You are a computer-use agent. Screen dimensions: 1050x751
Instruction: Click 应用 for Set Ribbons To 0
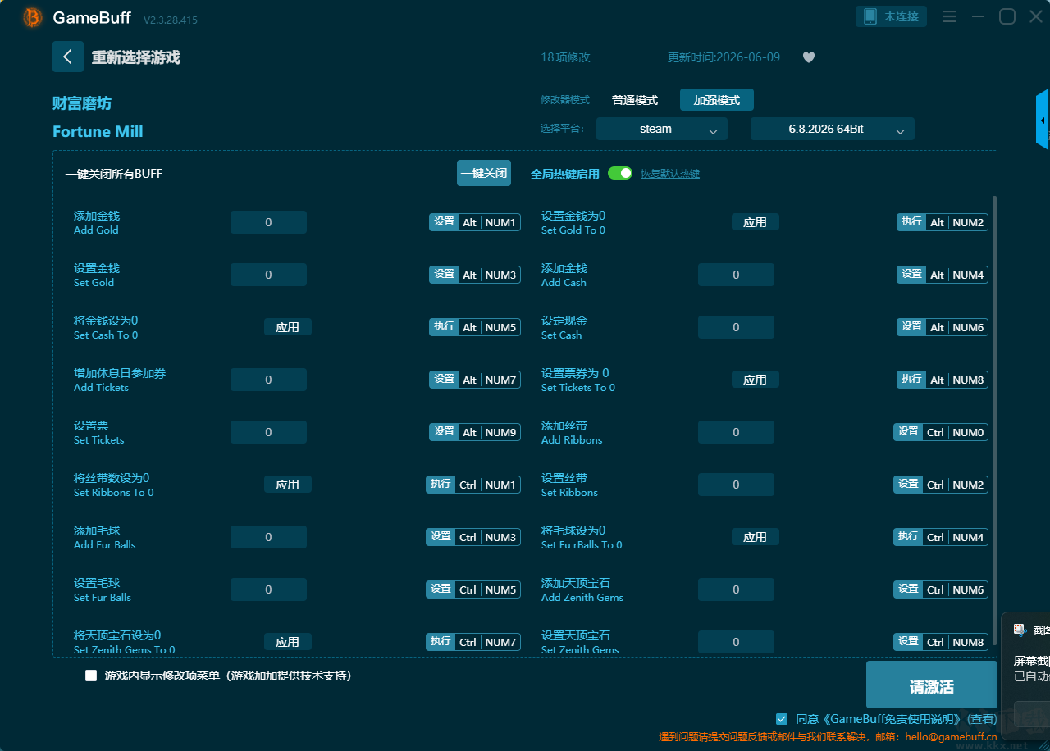pyautogui.click(x=288, y=485)
